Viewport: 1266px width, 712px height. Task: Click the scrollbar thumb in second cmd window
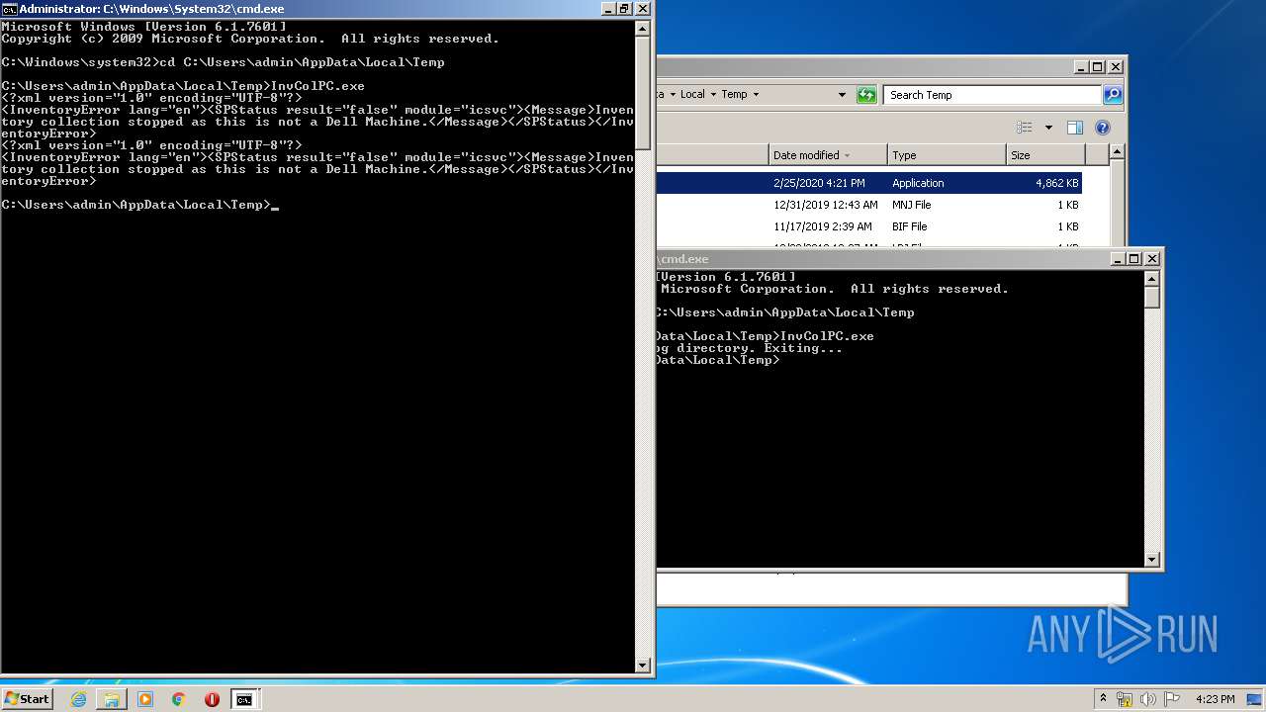click(1151, 297)
